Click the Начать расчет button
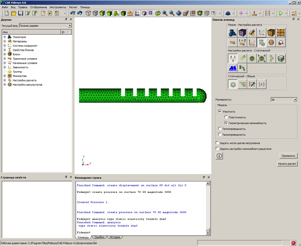This screenshot has height=246, width=301. (287, 164)
